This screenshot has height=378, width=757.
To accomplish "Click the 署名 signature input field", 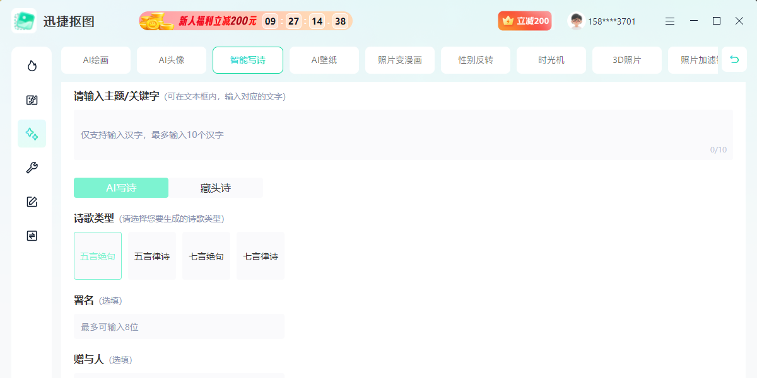I will (x=179, y=326).
